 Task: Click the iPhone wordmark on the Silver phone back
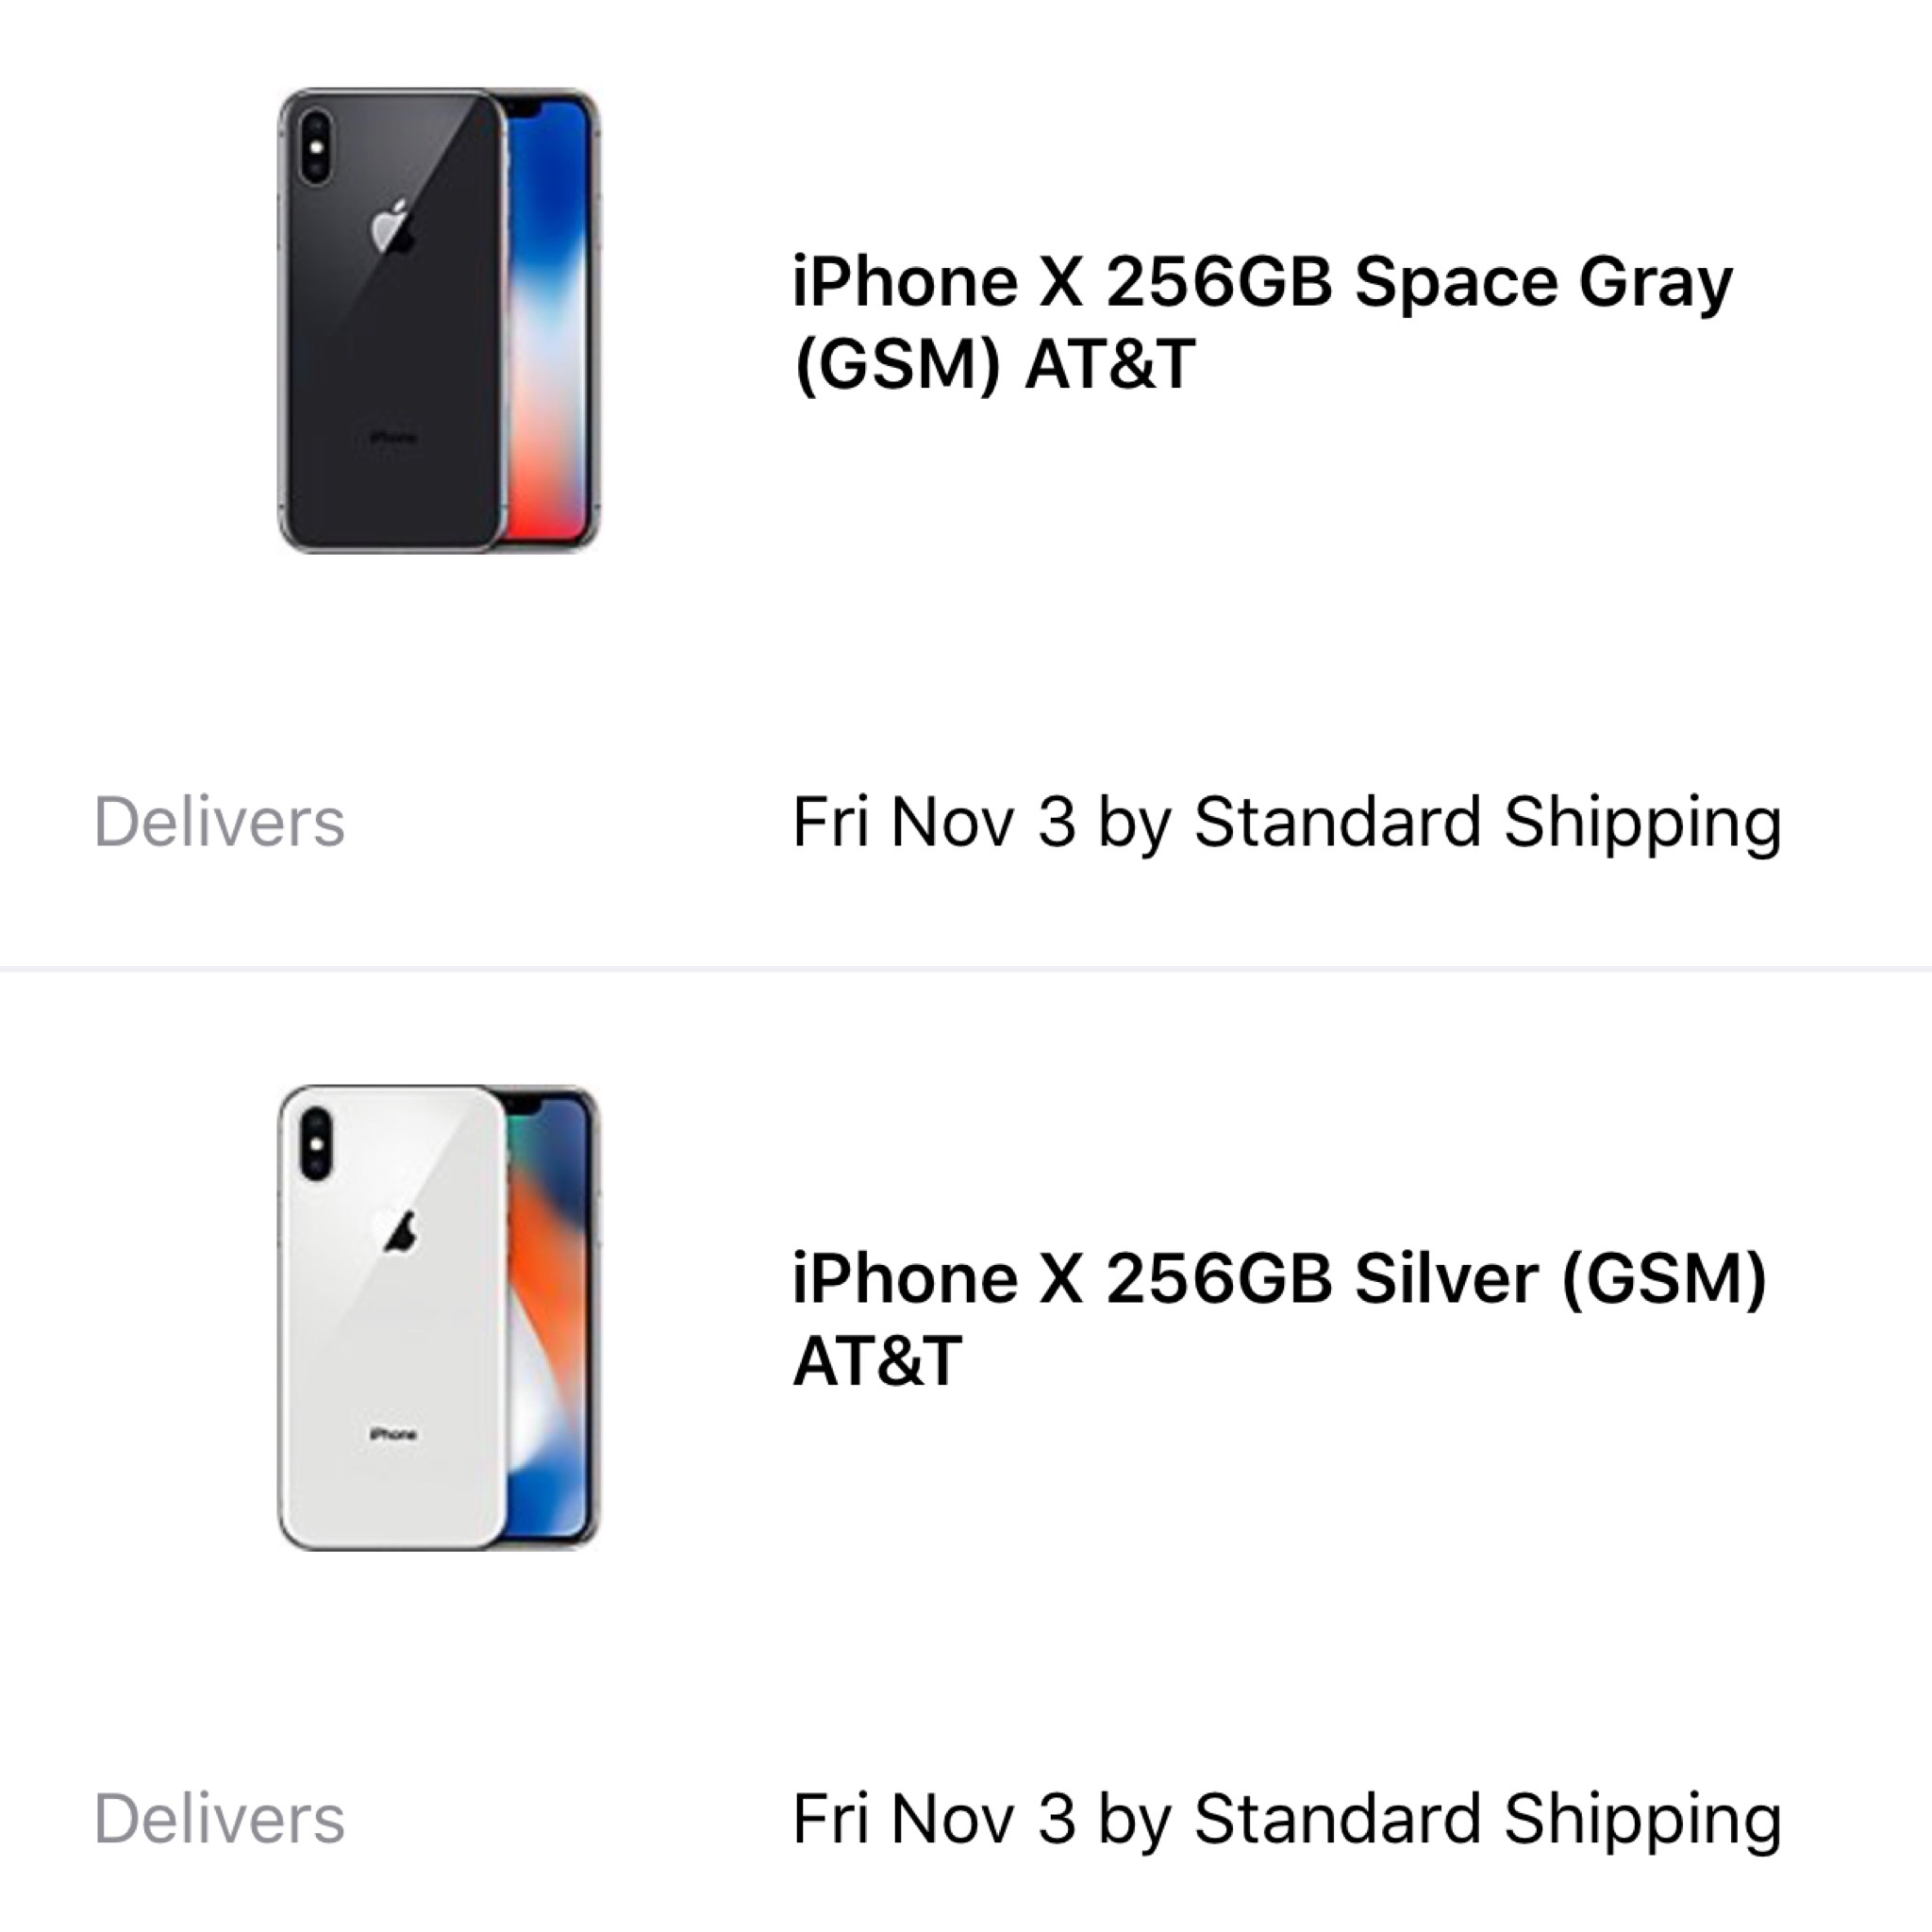coord(393,1435)
